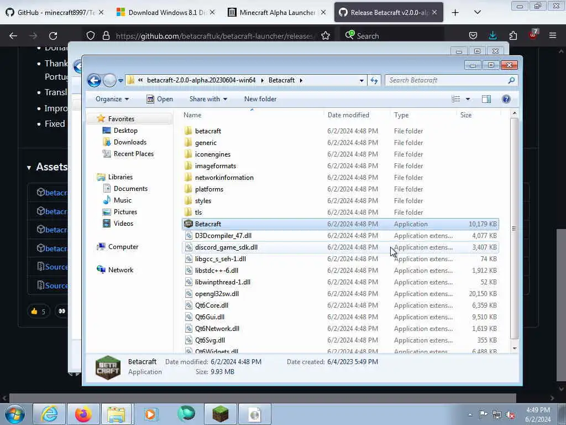Open Downloads in navigation pane
Image resolution: width=566 pixels, height=425 pixels.
pos(130,142)
